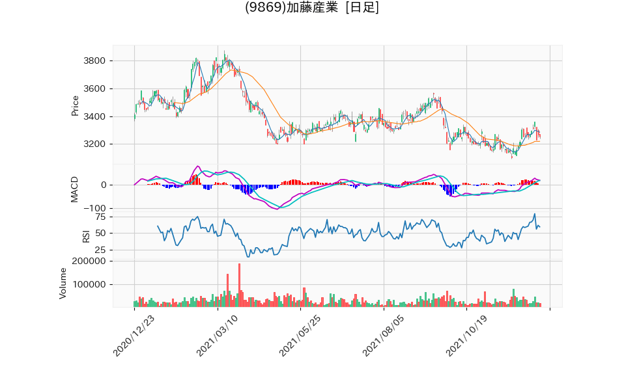Click the Price axis label
Image resolution: width=624 pixels, height=374 pixels.
75,106
